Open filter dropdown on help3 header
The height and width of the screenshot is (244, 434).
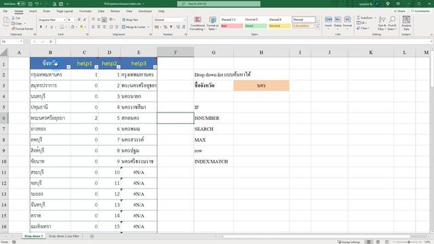point(155,67)
